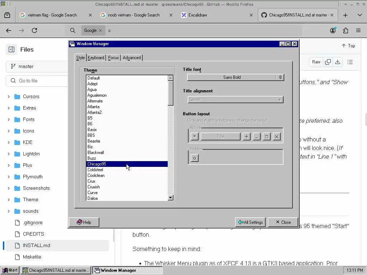This screenshot has width=367, height=275.
Task: Expand the Cursors folder
Action: (x=9, y=97)
